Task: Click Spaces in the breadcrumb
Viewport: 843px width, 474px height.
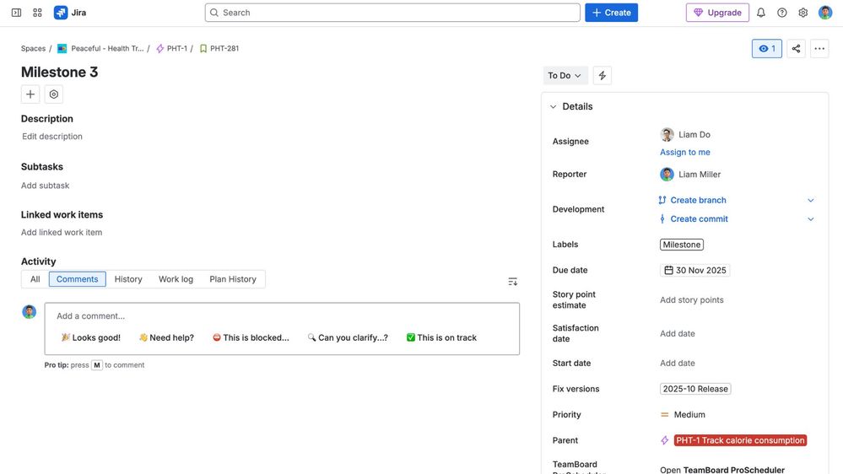Action: point(34,48)
